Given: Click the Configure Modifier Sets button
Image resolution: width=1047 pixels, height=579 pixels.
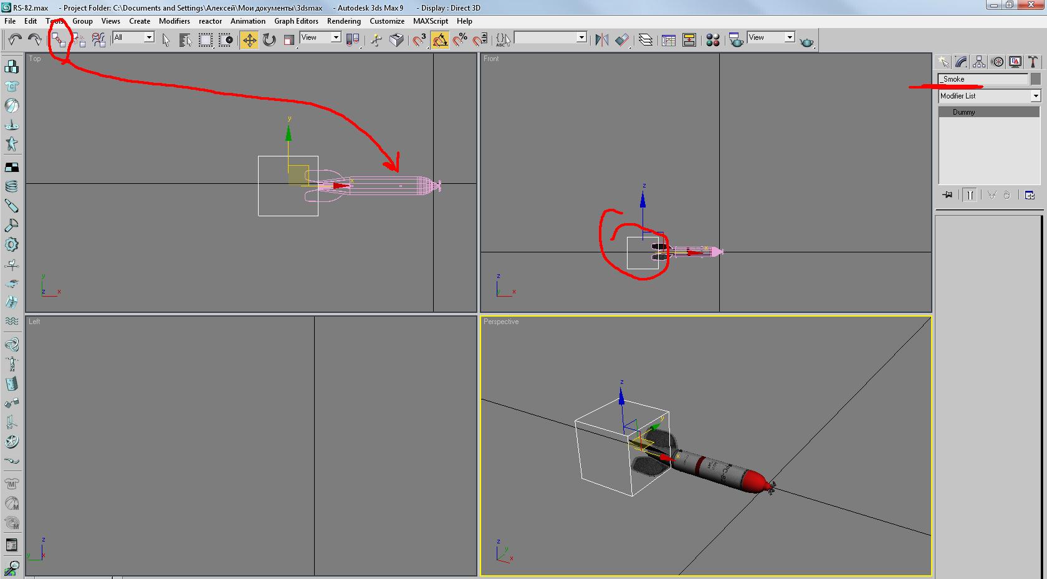Looking at the screenshot, I should (1030, 195).
